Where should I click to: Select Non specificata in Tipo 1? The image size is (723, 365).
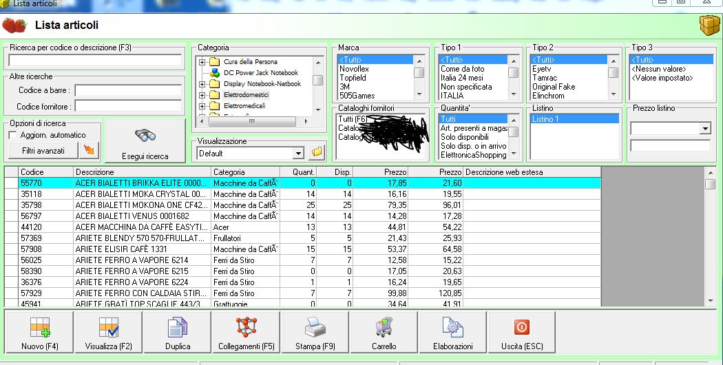click(465, 87)
